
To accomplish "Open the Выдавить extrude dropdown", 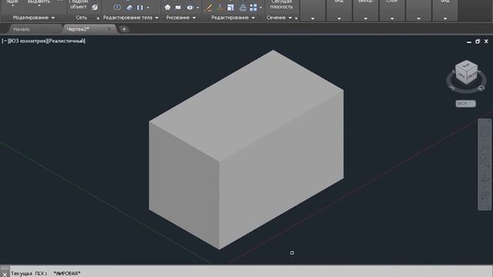I will click(39, 5).
